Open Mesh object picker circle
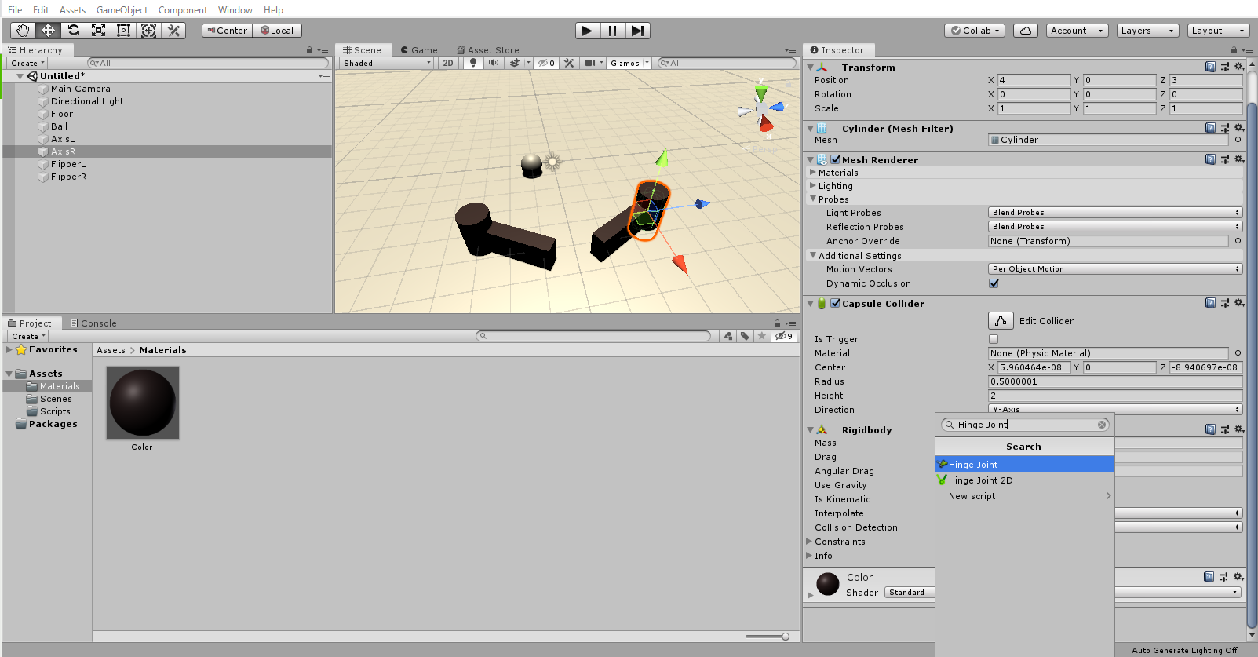This screenshot has height=657, width=1258. [x=1238, y=140]
